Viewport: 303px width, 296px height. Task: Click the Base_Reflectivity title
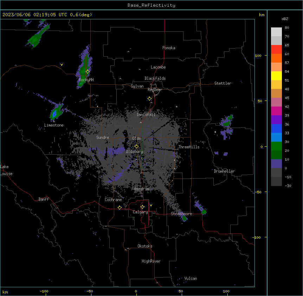click(x=151, y=5)
